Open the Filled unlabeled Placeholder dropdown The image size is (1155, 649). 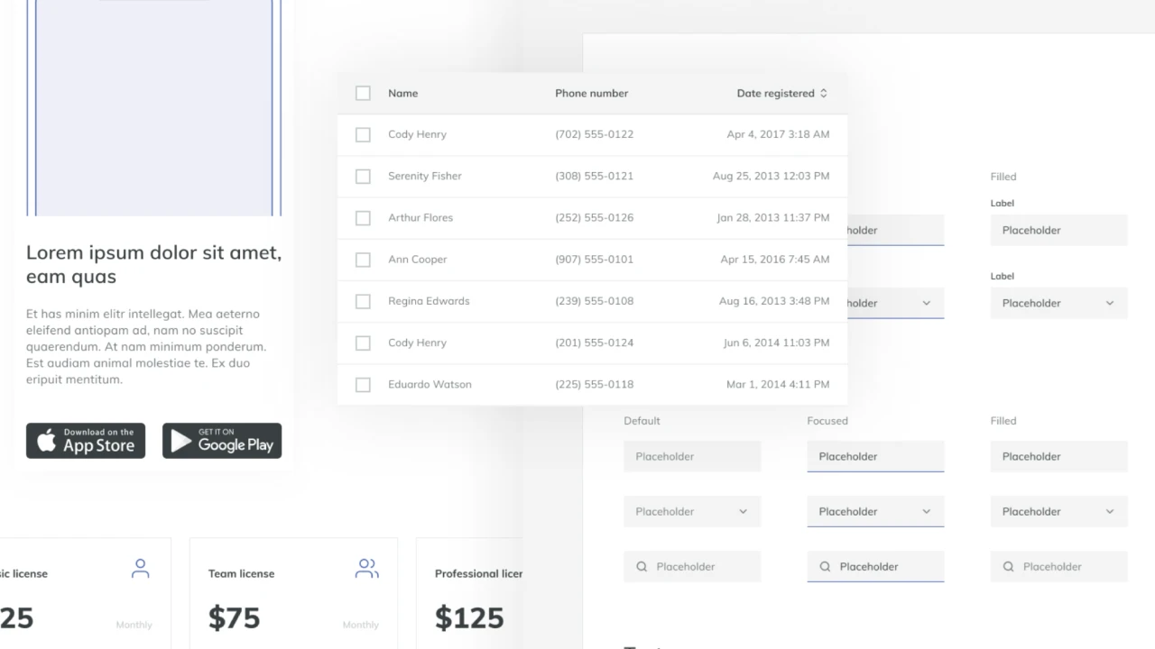coord(1058,511)
